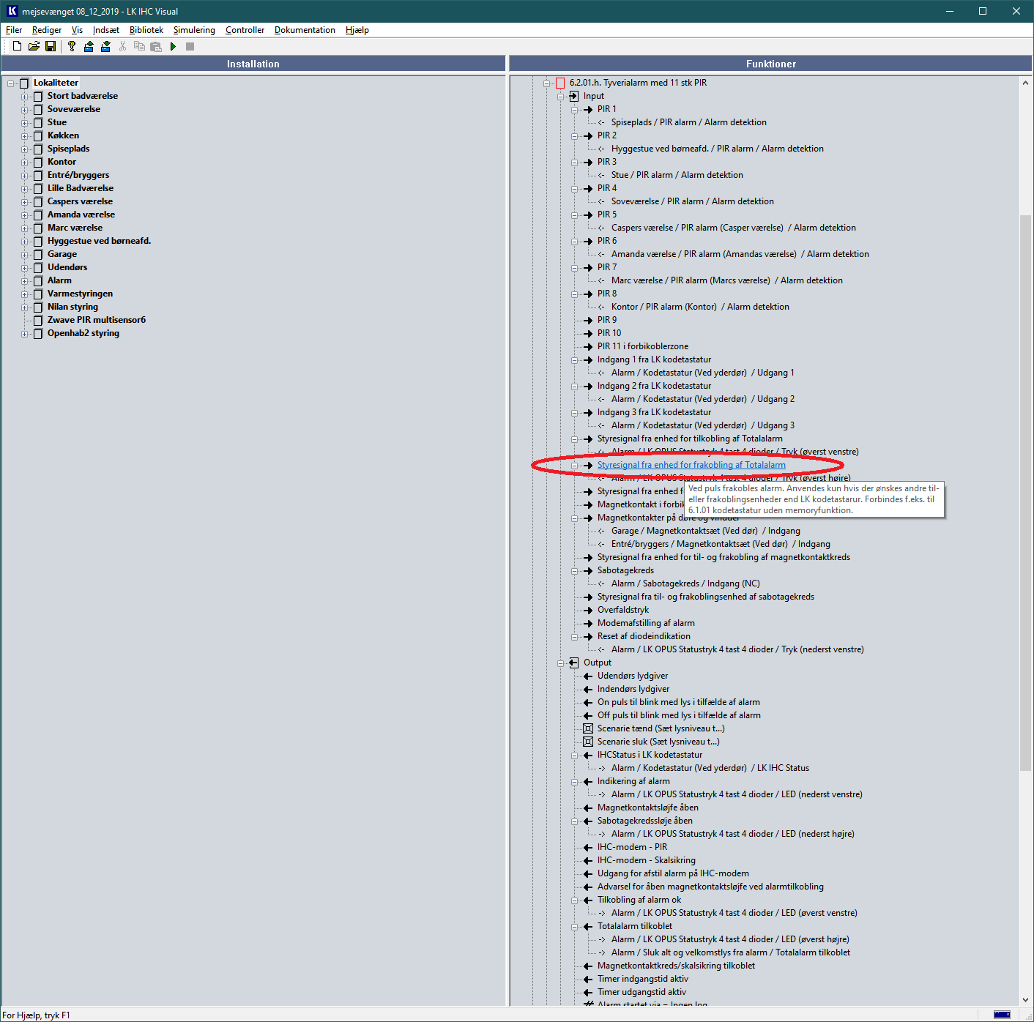The image size is (1034, 1022).
Task: Collapse the Input section of the alarm
Action: click(560, 96)
